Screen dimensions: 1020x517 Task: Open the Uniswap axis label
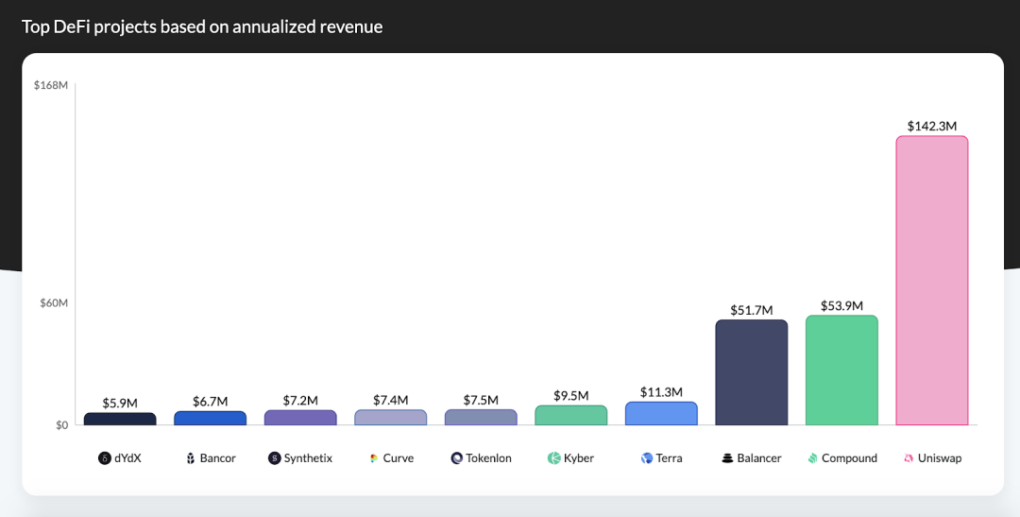939,458
